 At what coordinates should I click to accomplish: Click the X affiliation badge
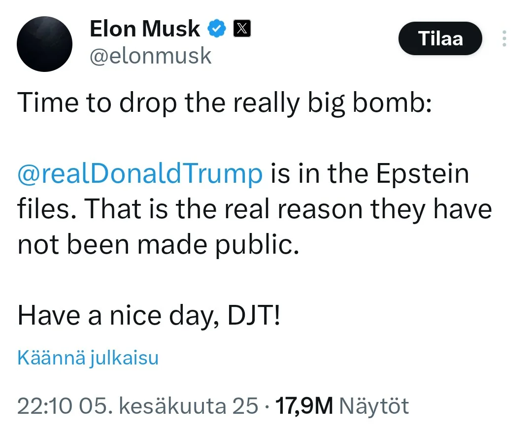[x=241, y=30]
